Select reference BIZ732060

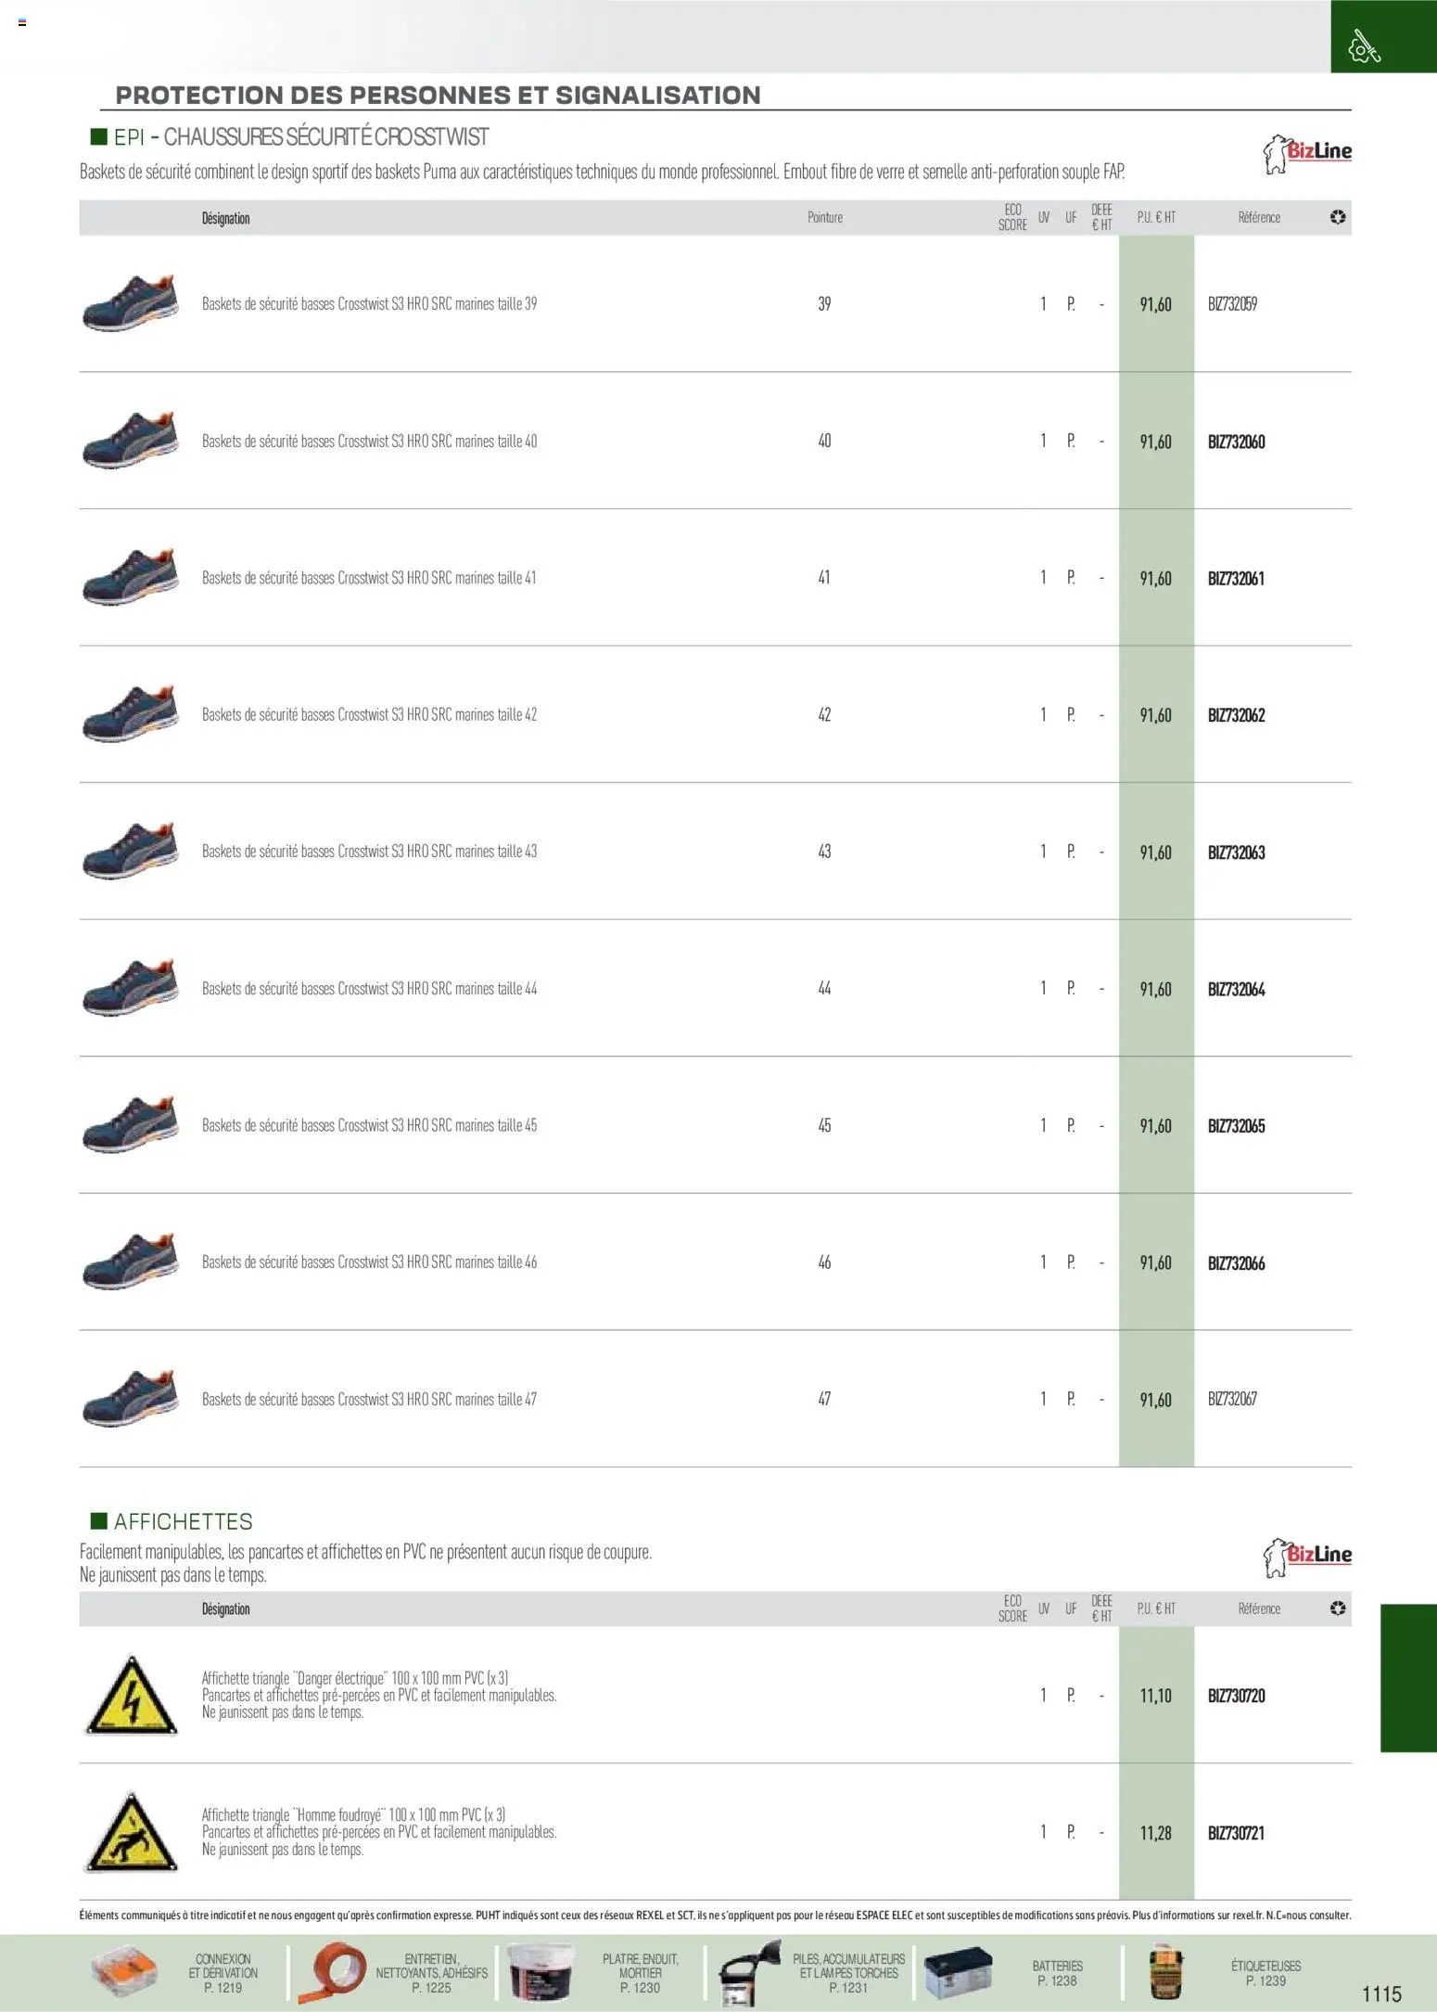coord(1236,442)
